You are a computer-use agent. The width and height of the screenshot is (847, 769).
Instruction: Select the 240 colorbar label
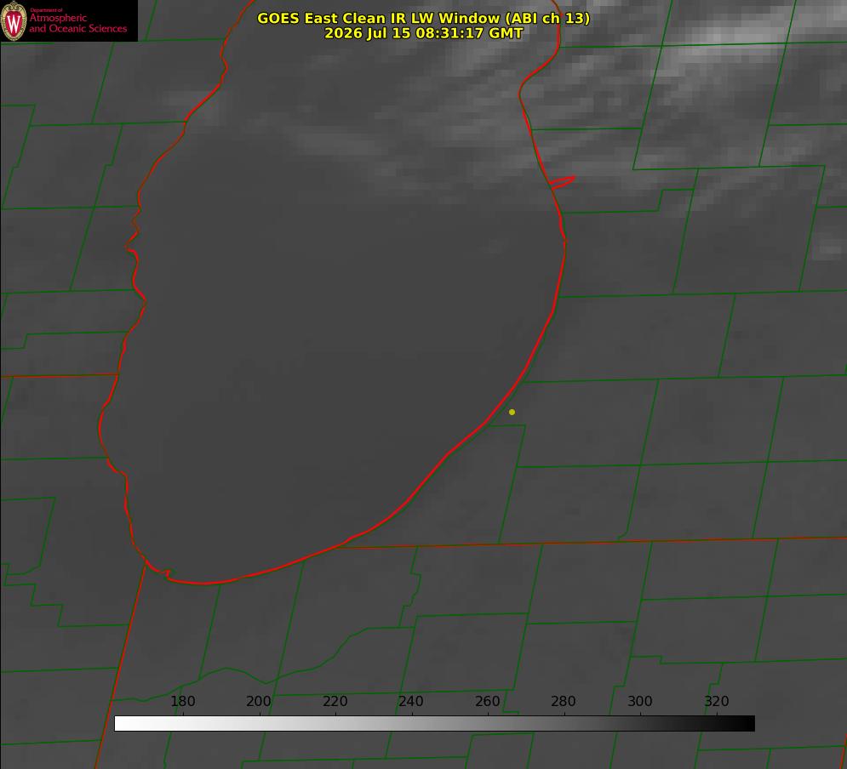pos(411,701)
